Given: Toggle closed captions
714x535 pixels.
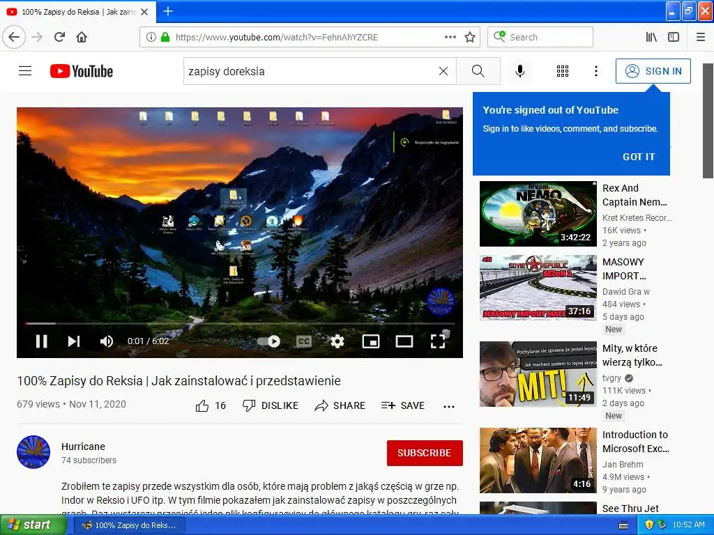Looking at the screenshot, I should point(304,341).
